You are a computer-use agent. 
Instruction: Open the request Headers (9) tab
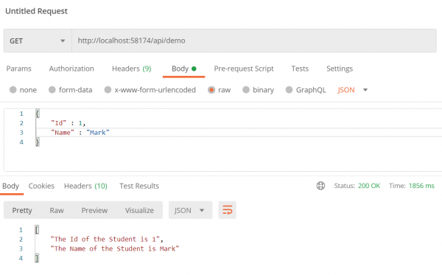(132, 69)
